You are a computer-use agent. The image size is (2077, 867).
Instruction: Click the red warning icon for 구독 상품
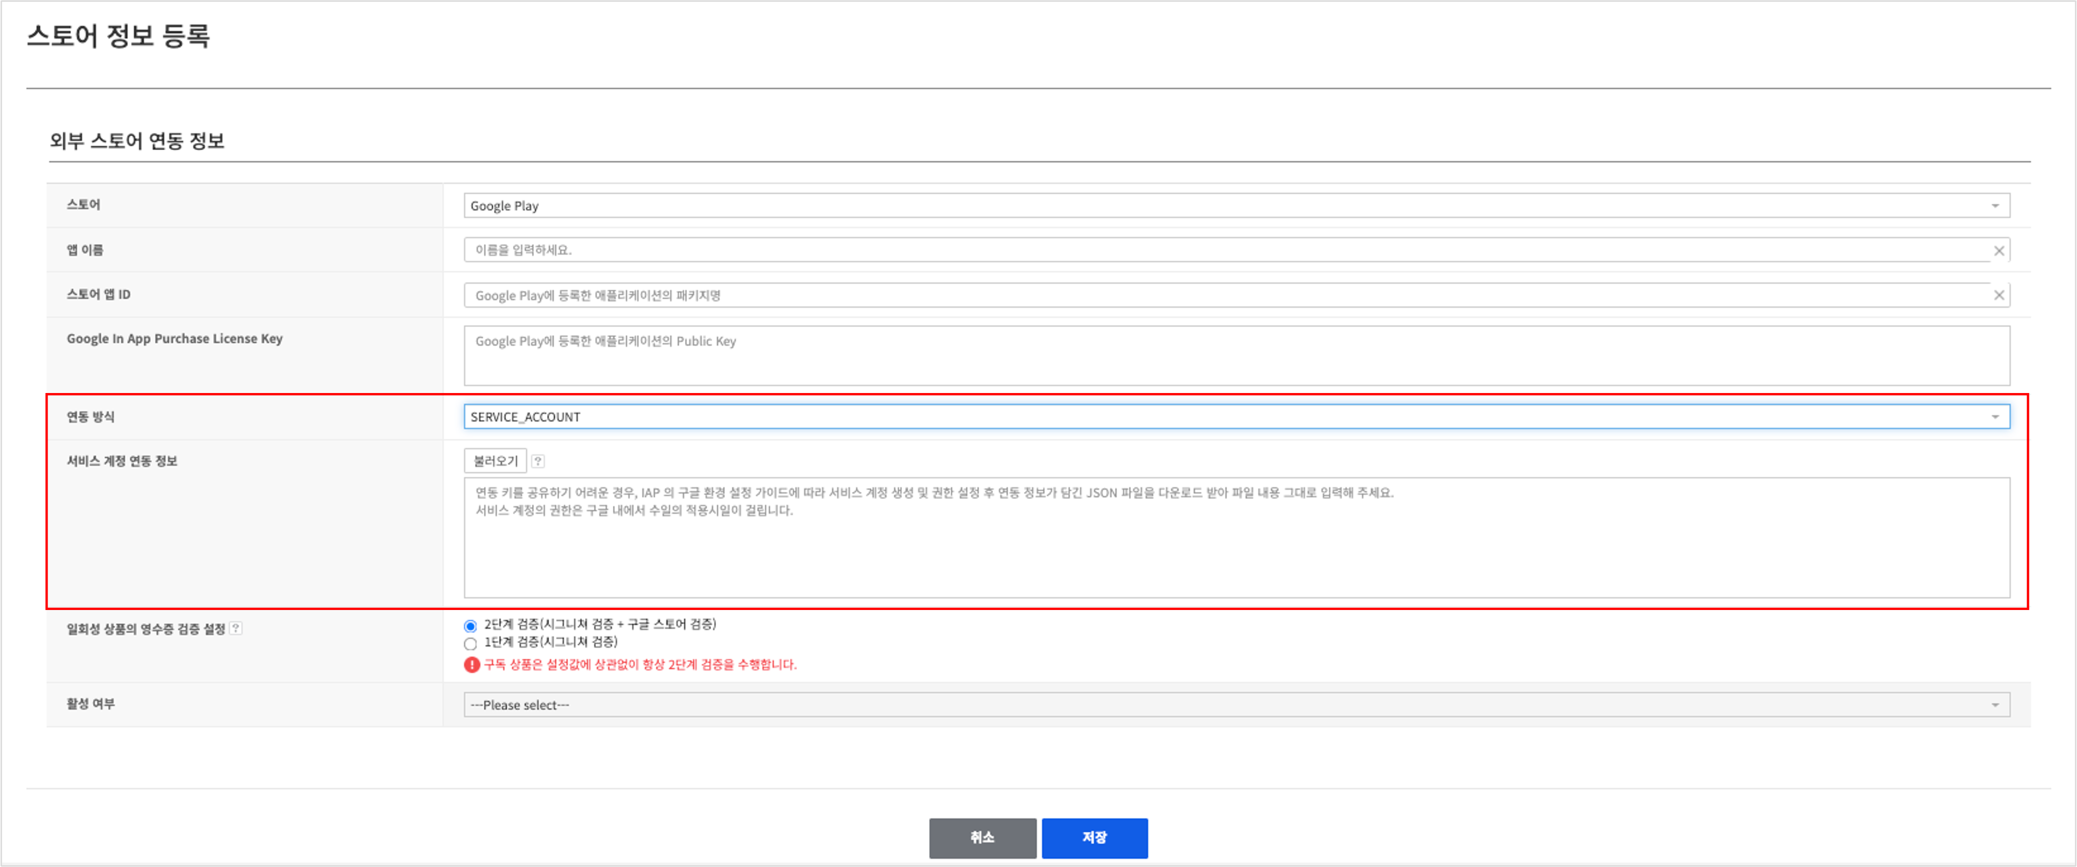472,665
